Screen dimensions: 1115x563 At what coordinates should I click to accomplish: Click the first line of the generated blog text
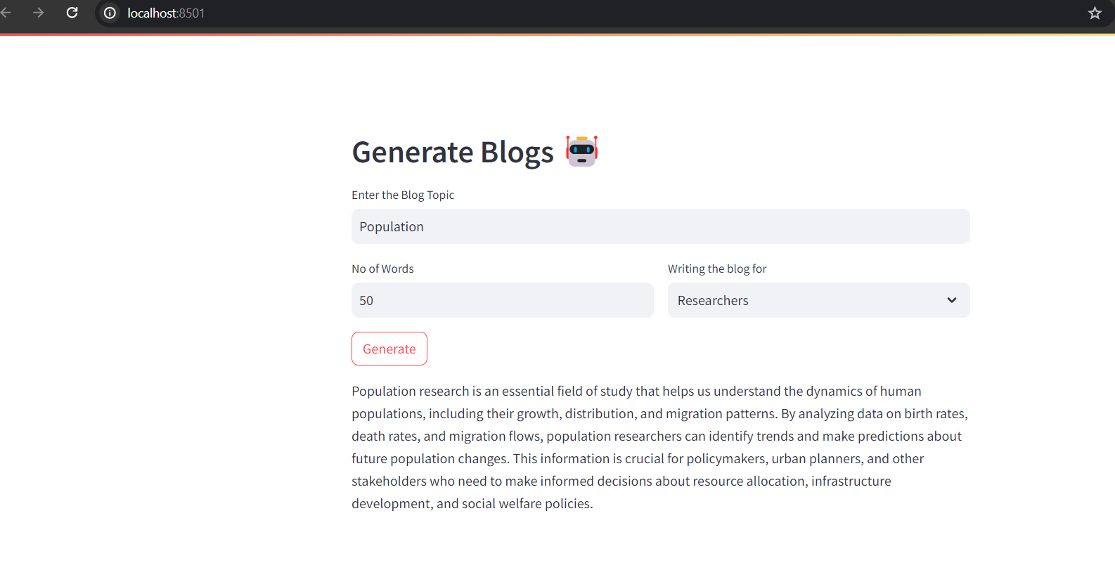click(636, 391)
